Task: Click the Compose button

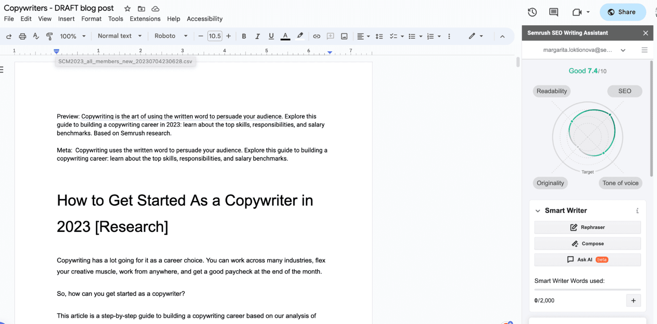Action: click(x=588, y=244)
